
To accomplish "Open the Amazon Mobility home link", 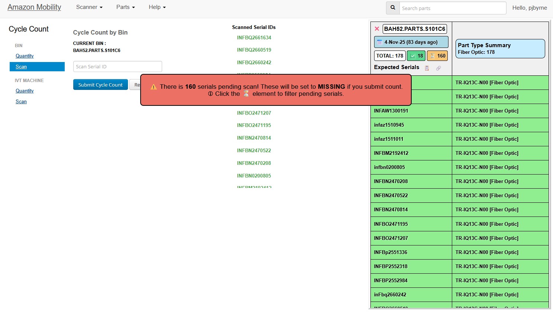I will tap(34, 7).
